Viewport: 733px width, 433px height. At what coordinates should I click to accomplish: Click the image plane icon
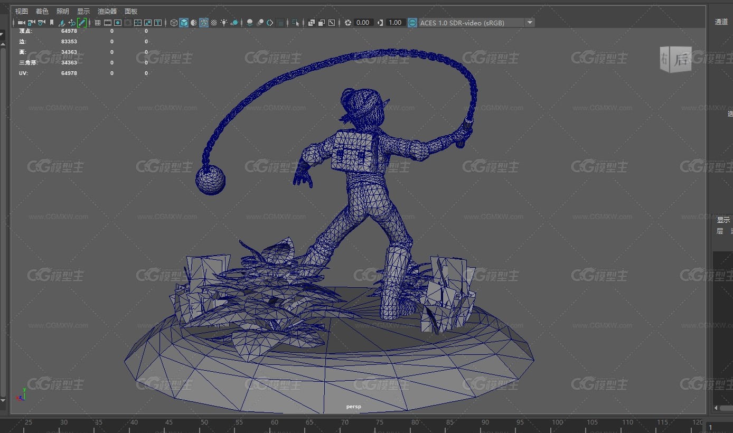click(x=61, y=23)
